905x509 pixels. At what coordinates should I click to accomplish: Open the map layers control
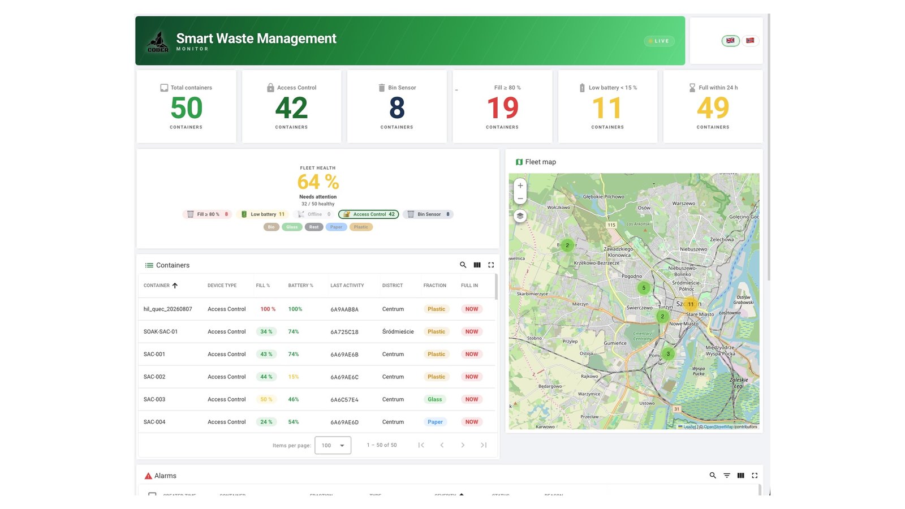pos(520,215)
